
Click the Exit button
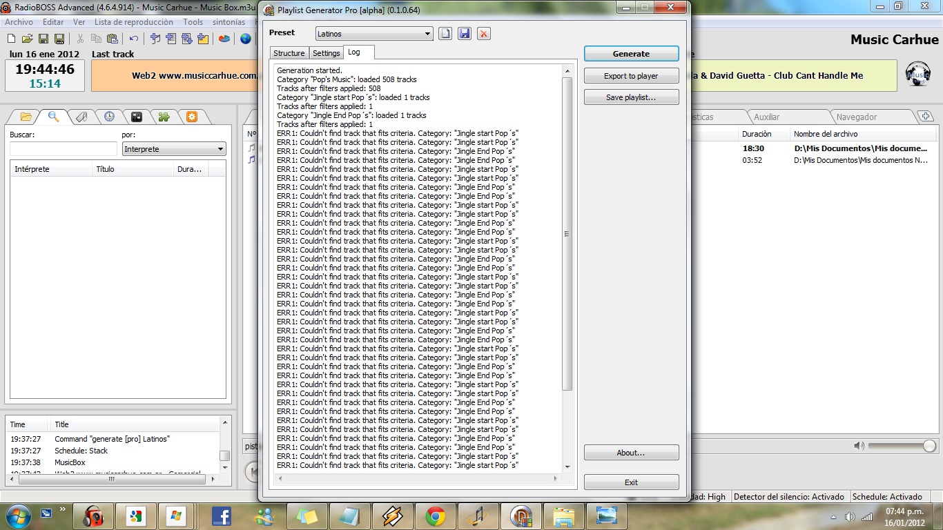pyautogui.click(x=631, y=482)
